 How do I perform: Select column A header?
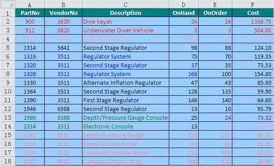coord(30,4)
